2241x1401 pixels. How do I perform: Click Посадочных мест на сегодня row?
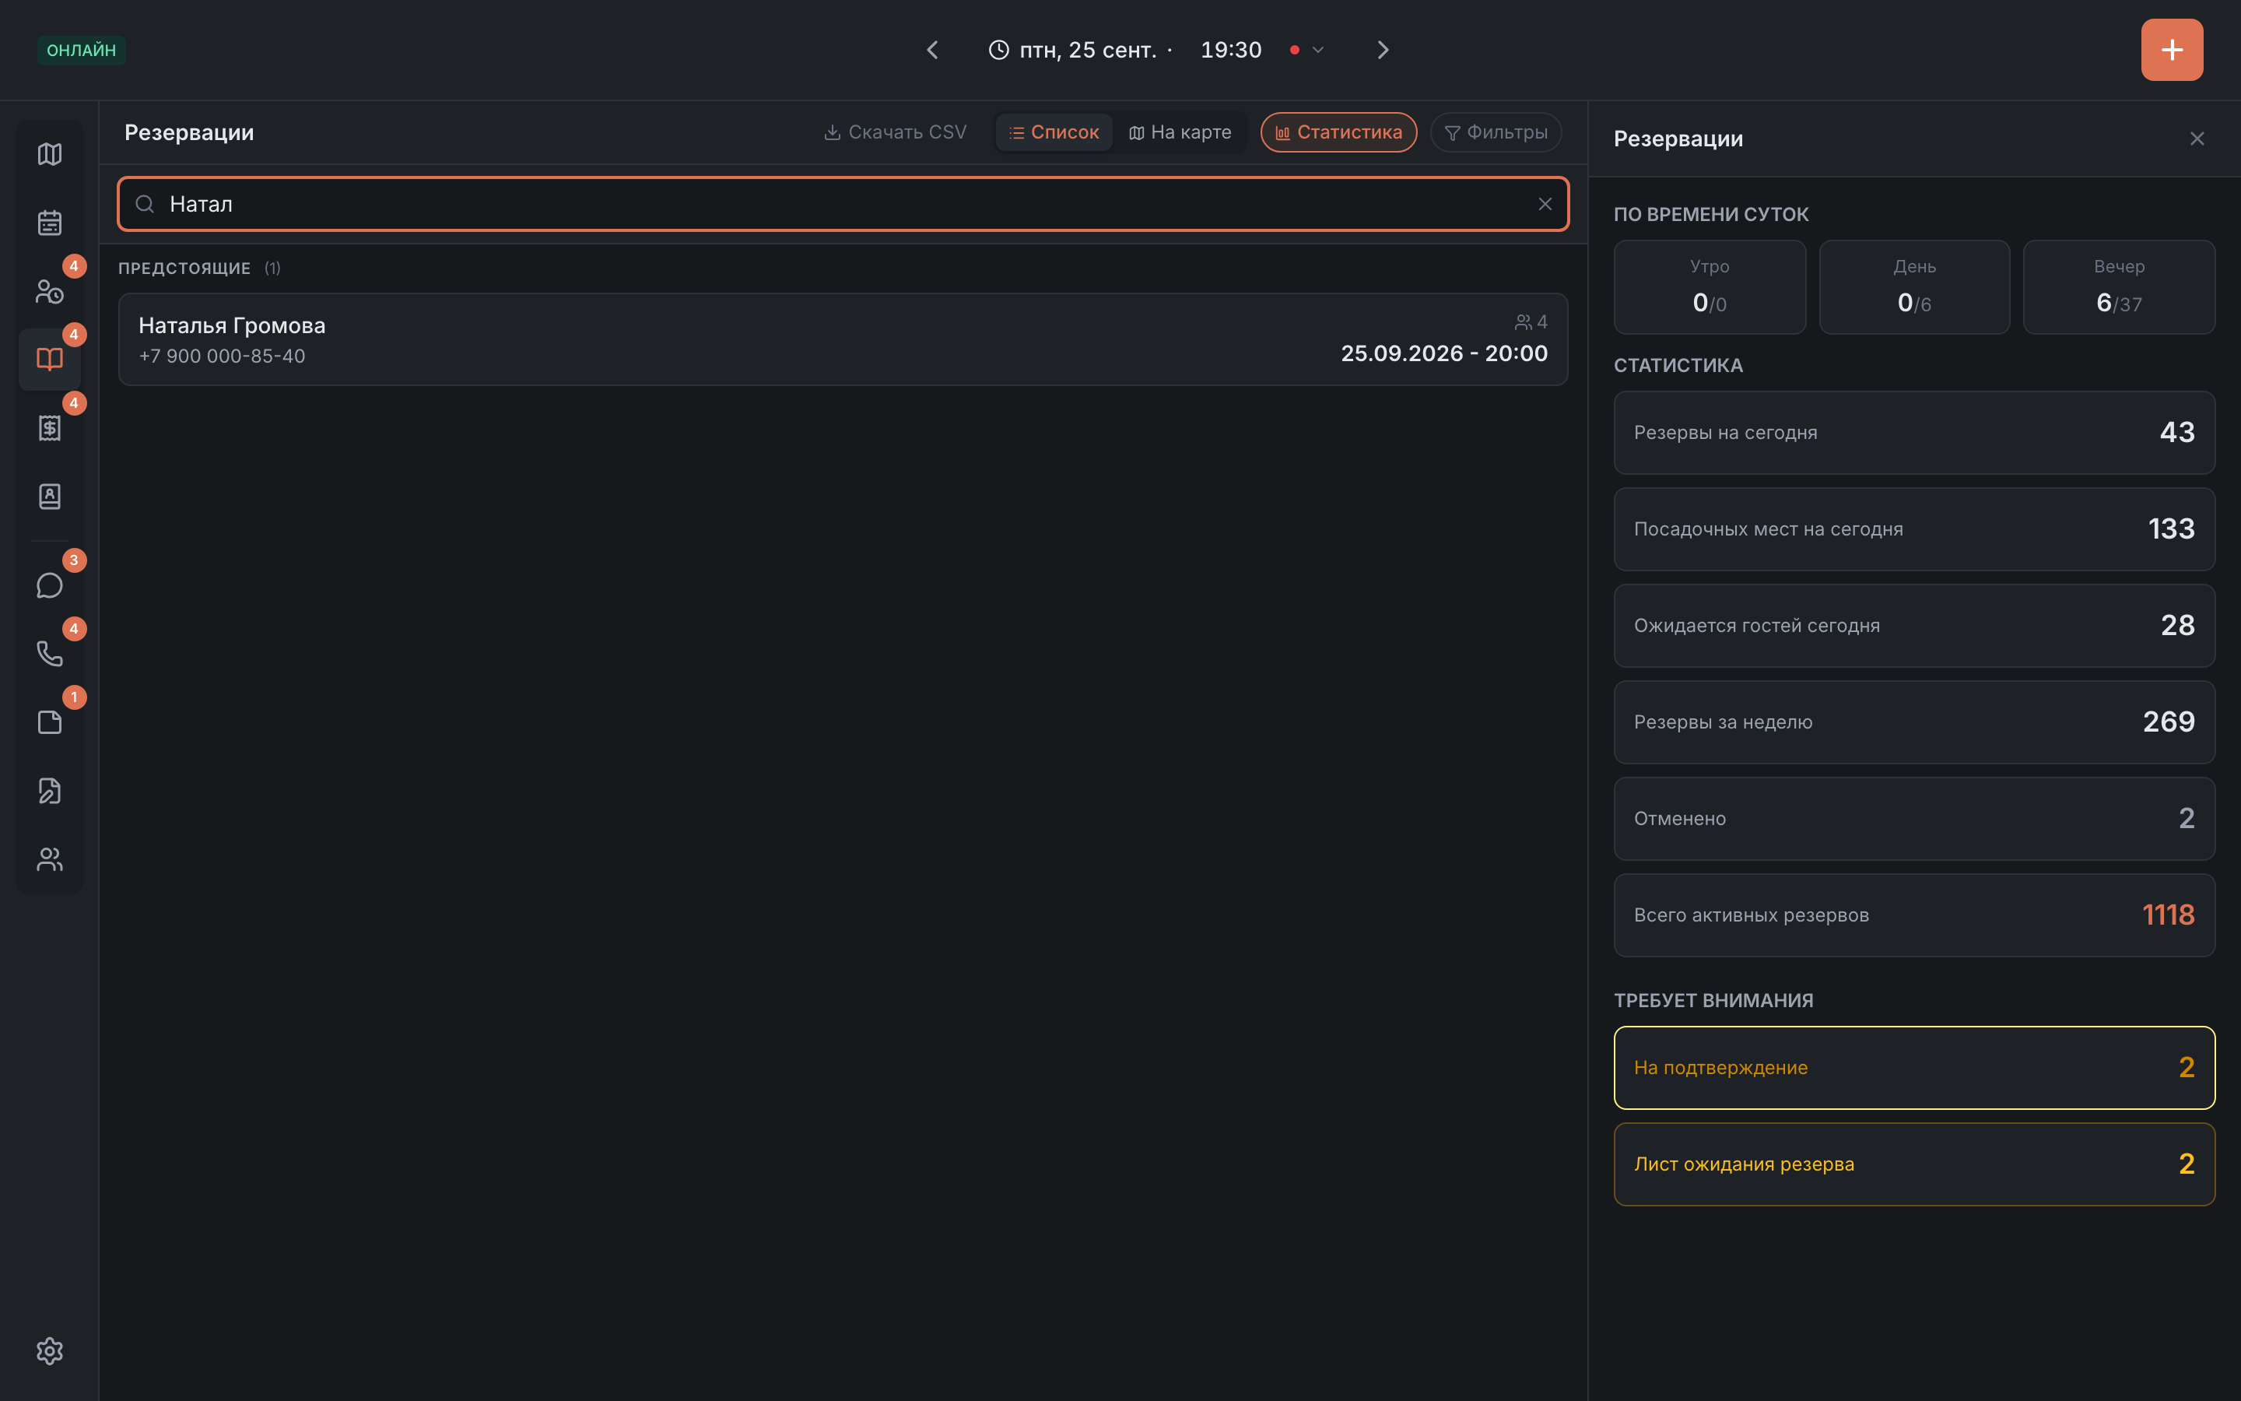pos(1914,529)
